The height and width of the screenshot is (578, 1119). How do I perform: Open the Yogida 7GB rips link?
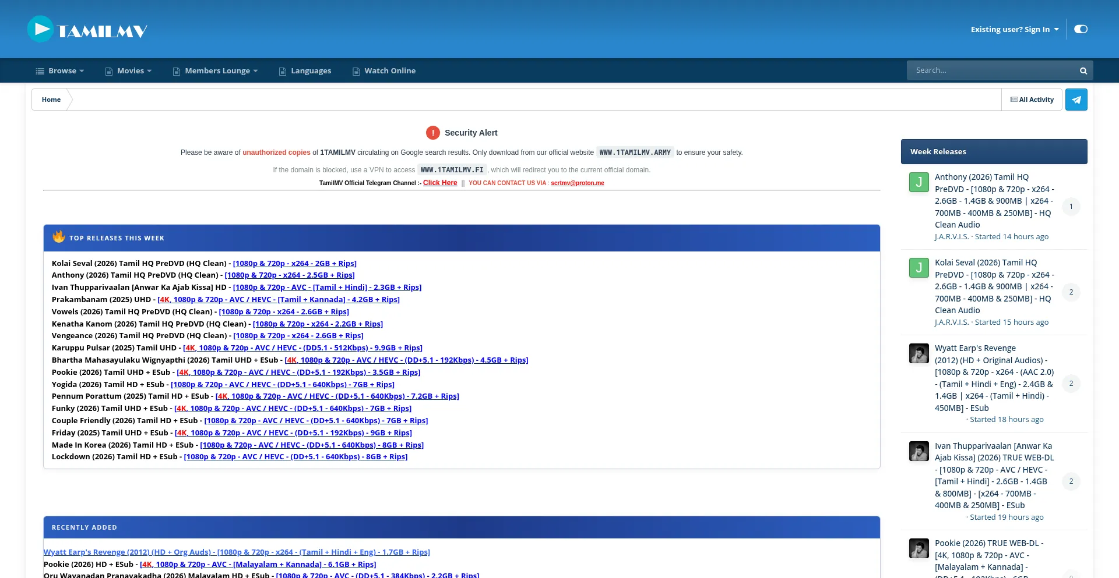coord(283,385)
